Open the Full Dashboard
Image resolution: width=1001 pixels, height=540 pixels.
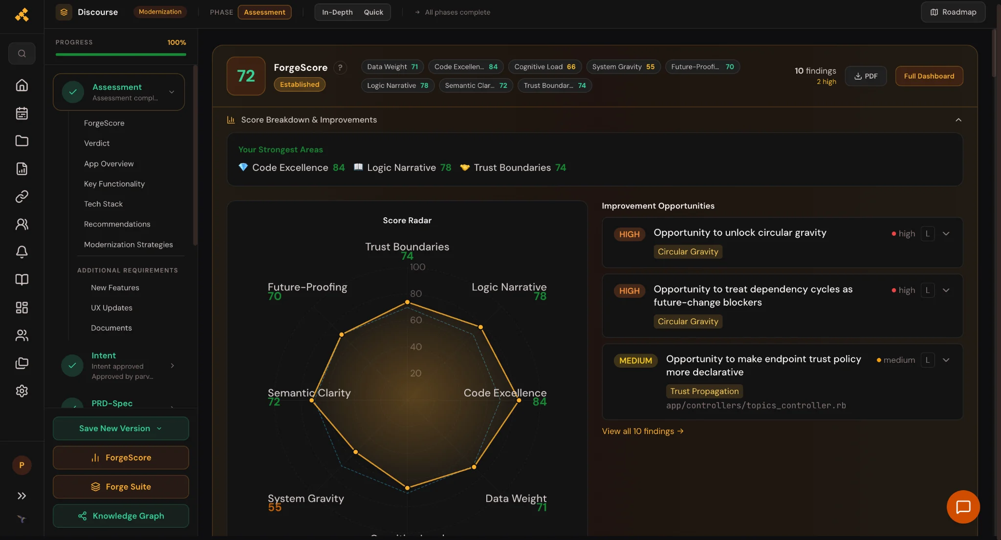point(929,76)
